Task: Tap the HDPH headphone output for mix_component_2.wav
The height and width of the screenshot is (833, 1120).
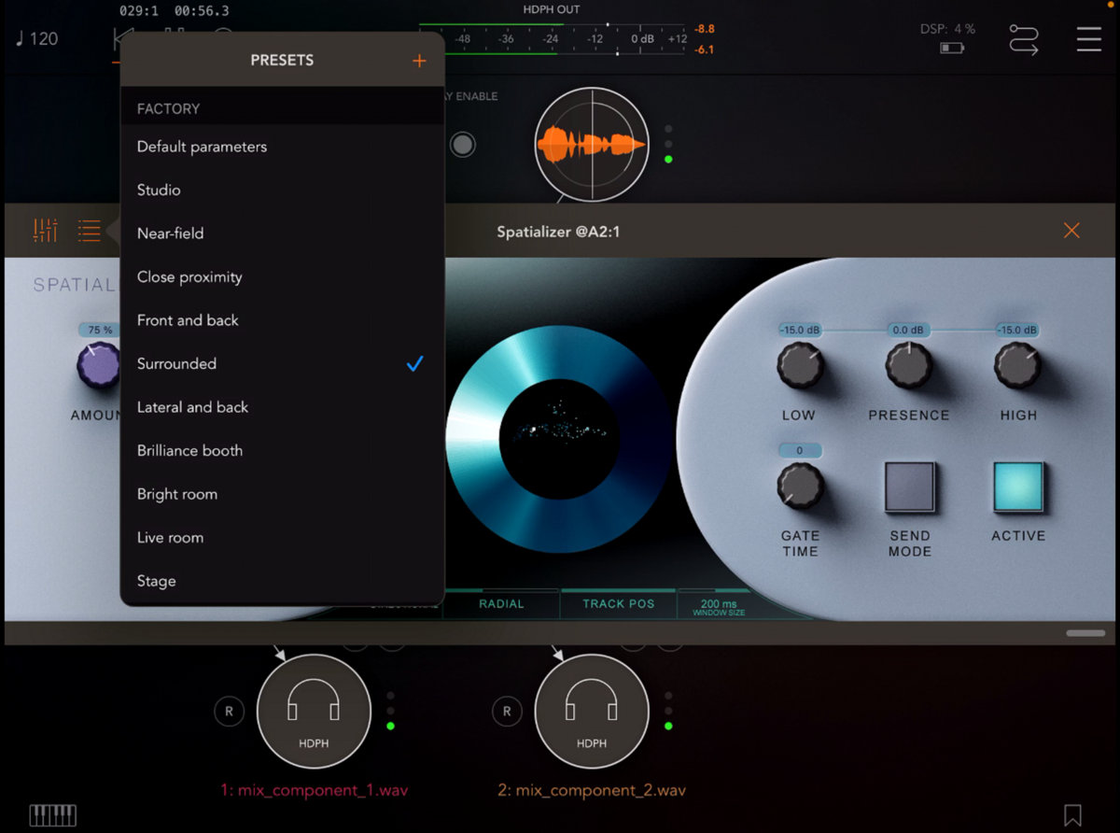Action: pyautogui.click(x=592, y=712)
